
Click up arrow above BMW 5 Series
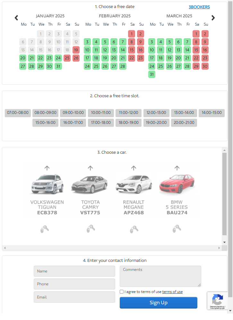coord(177,168)
